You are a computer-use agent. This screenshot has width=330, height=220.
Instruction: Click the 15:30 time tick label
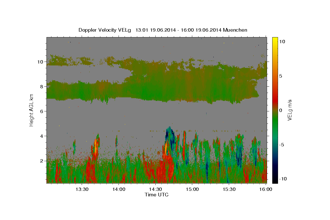[x=229, y=189]
